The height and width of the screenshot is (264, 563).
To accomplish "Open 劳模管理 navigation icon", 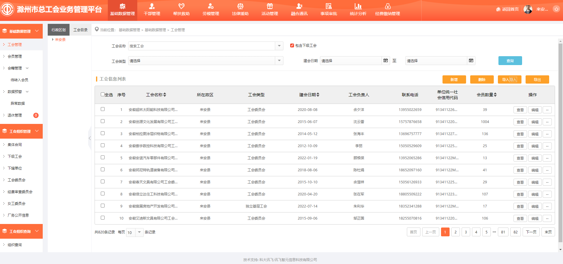I will pyautogui.click(x=211, y=6).
